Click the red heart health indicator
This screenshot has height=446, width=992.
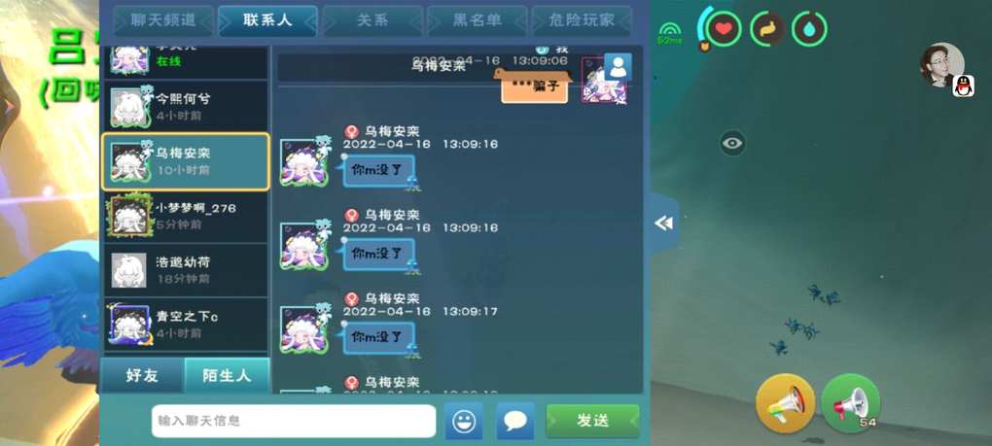[x=724, y=29]
